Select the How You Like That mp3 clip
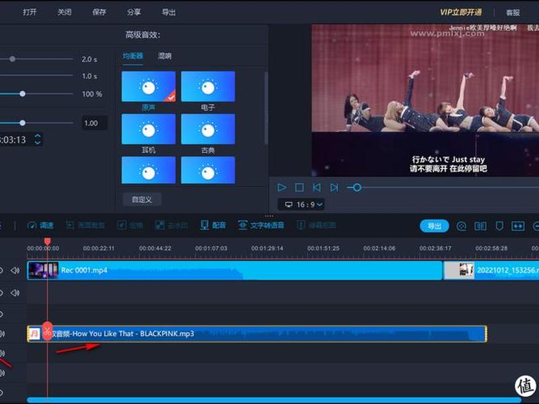The image size is (539, 404). 257,333
